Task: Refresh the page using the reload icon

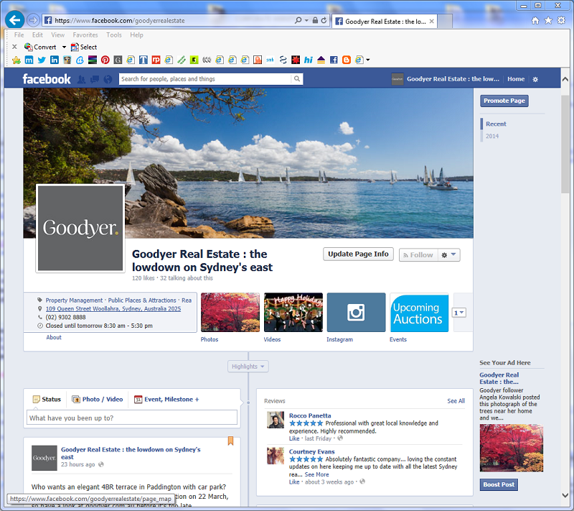Action: click(324, 21)
